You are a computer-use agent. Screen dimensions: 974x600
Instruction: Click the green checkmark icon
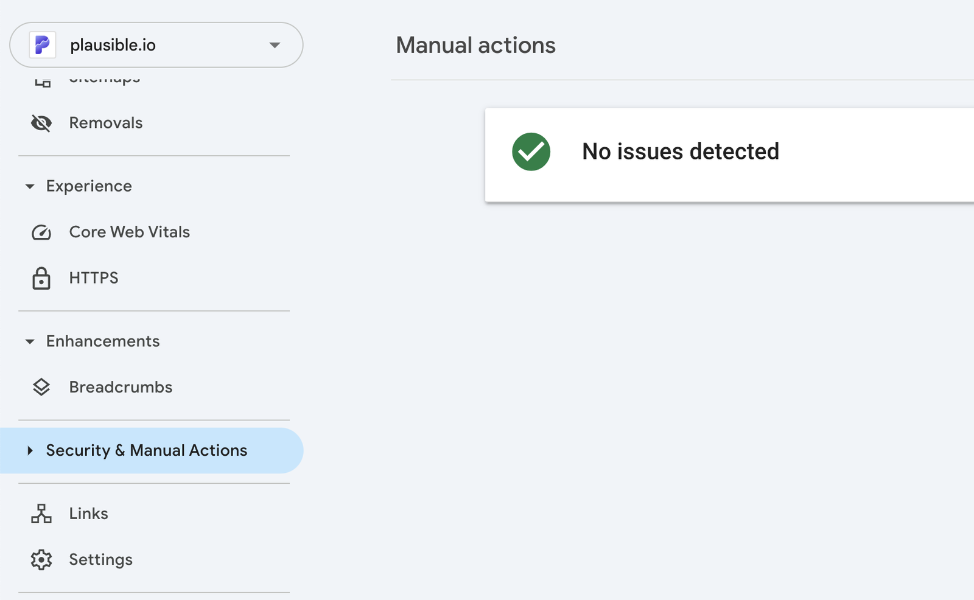coord(531,151)
